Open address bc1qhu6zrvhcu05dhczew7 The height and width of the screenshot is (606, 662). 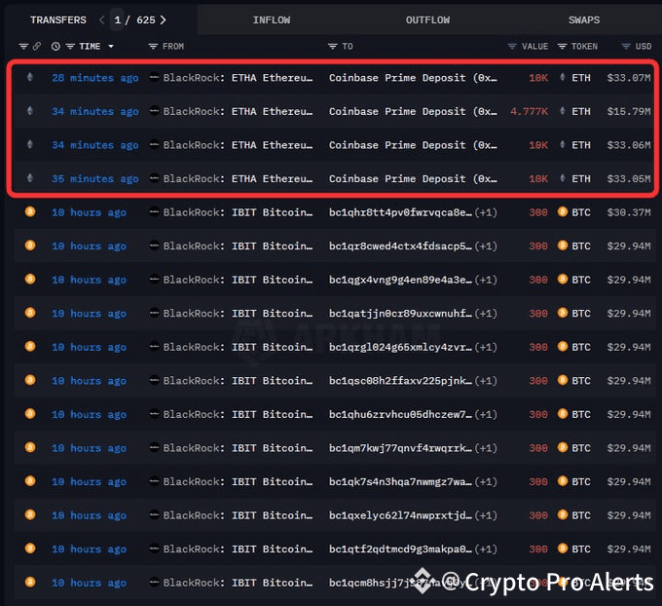pyautogui.click(x=400, y=415)
